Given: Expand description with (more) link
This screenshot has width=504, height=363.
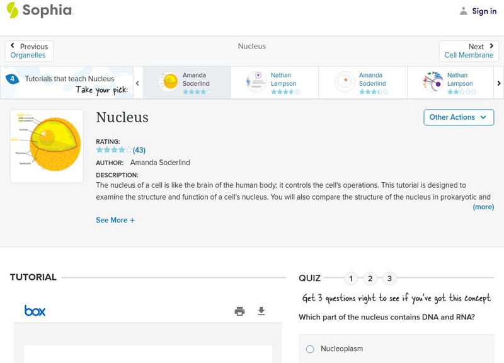Looking at the screenshot, I should pos(483,207).
